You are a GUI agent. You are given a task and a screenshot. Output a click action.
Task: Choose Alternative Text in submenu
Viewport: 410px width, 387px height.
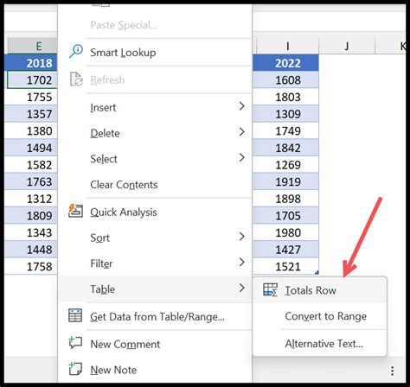319,344
